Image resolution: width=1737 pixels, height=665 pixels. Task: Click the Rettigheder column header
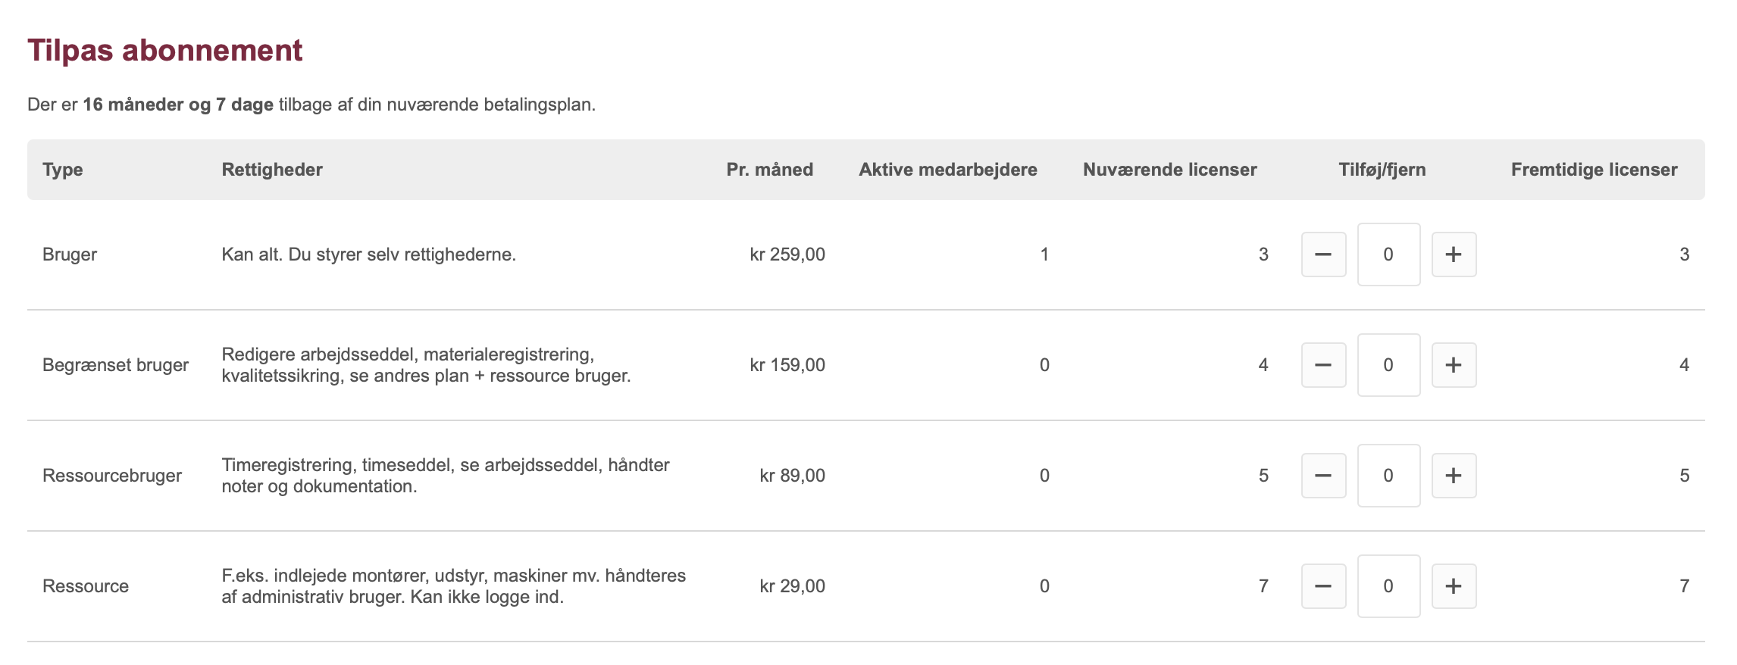point(272,170)
